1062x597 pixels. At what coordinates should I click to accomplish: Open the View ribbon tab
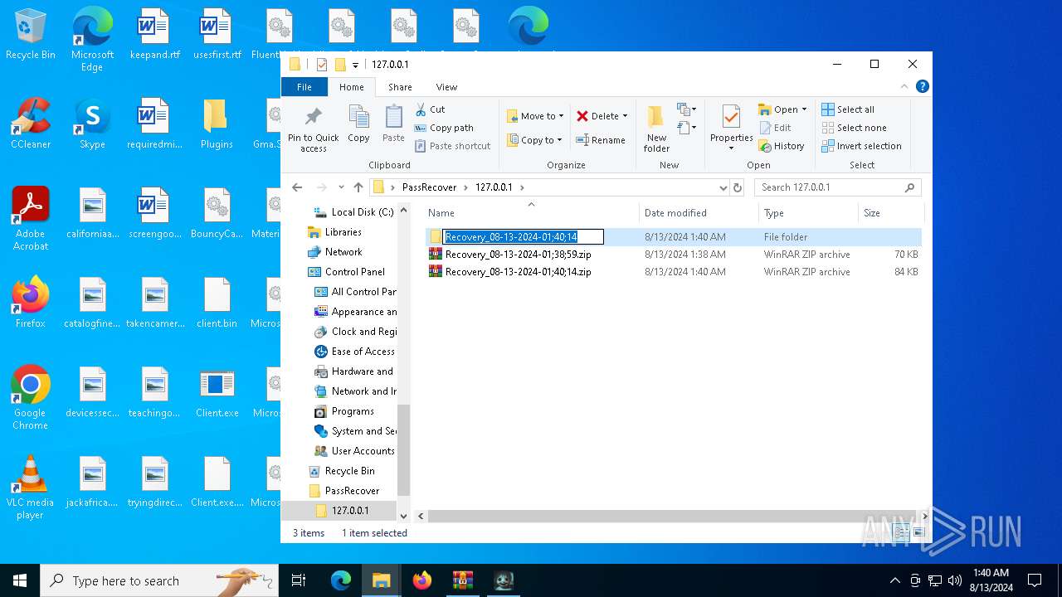tap(446, 87)
